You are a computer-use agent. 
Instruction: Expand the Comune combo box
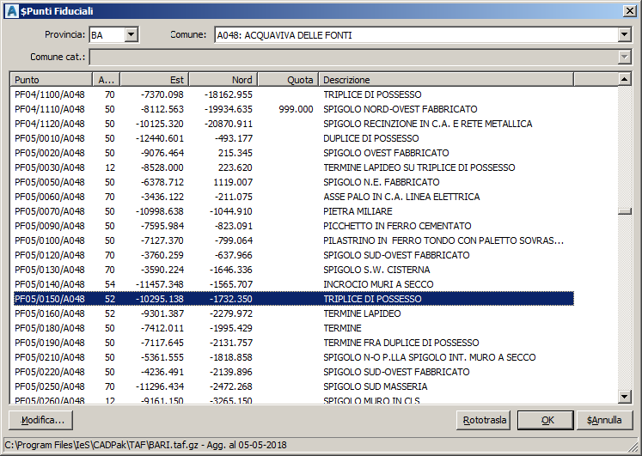coord(625,35)
